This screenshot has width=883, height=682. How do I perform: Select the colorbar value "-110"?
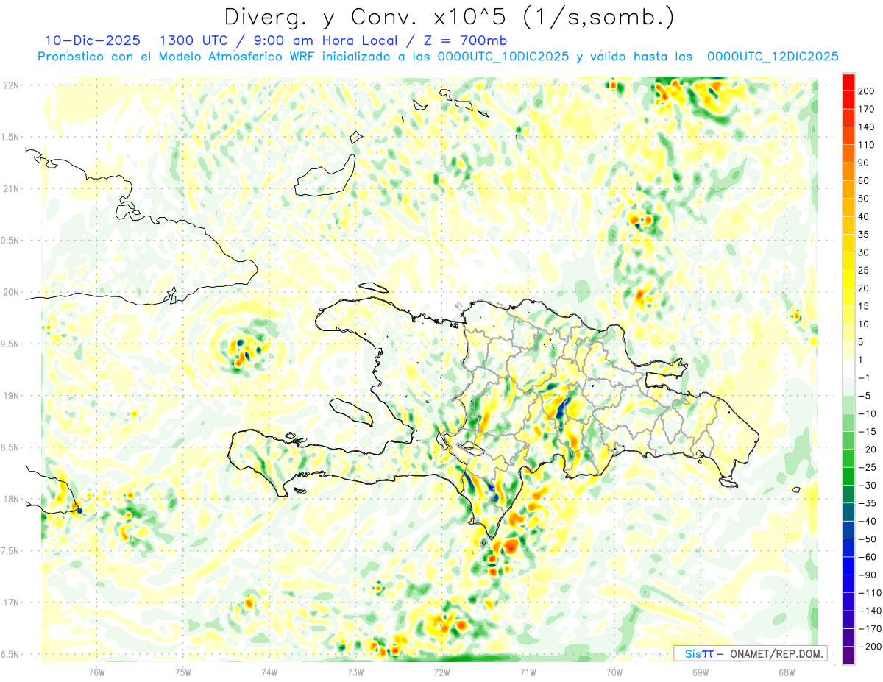tap(869, 592)
